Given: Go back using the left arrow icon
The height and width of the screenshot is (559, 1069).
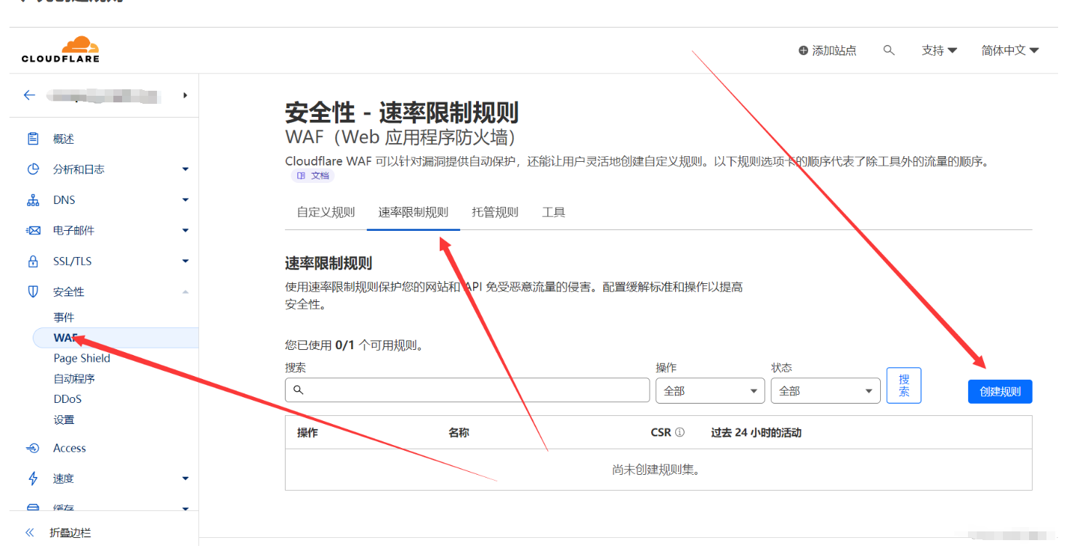Looking at the screenshot, I should click(29, 95).
